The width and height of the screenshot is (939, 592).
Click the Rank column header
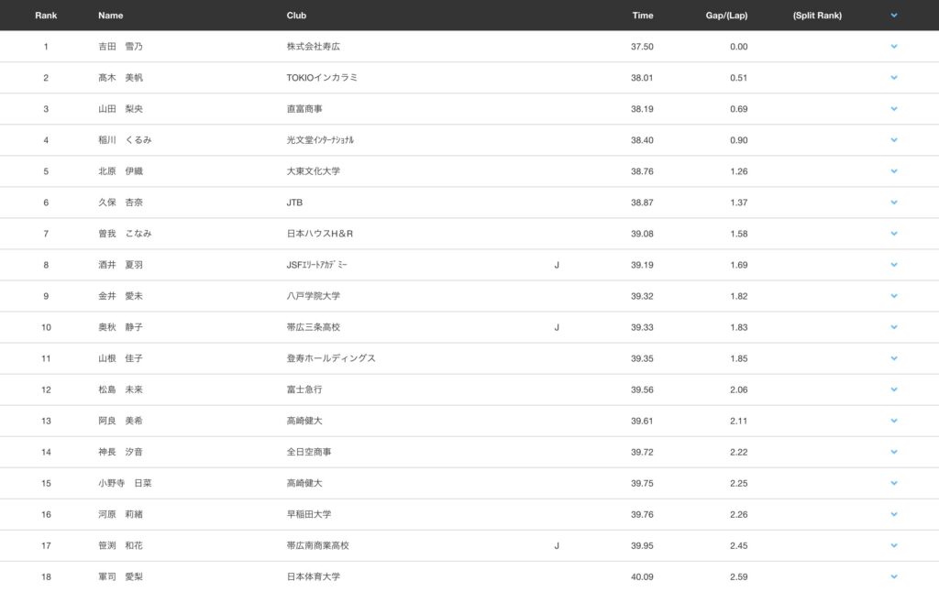click(x=46, y=16)
